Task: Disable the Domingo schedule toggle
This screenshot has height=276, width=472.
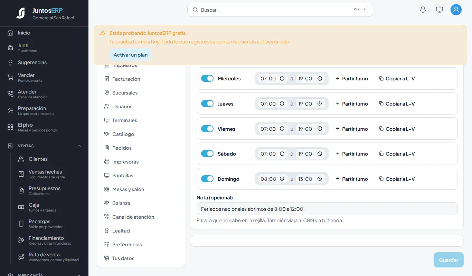Action: [x=207, y=179]
